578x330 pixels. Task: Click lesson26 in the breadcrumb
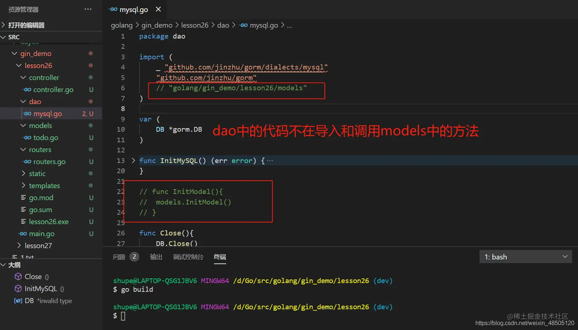tap(195, 25)
